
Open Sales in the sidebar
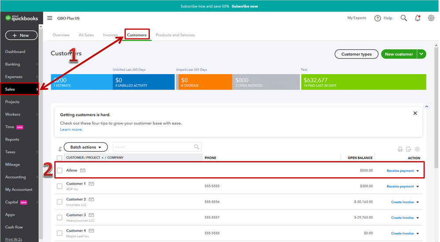click(19, 89)
